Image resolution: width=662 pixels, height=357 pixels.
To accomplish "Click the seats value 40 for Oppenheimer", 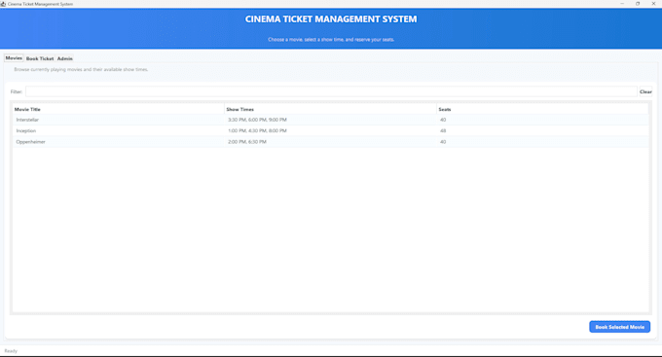I will pyautogui.click(x=443, y=142).
